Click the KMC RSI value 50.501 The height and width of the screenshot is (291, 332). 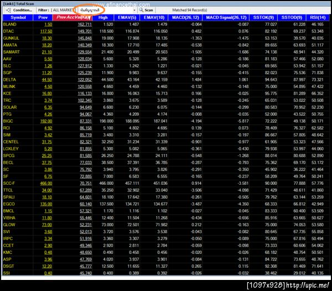coord(318,252)
